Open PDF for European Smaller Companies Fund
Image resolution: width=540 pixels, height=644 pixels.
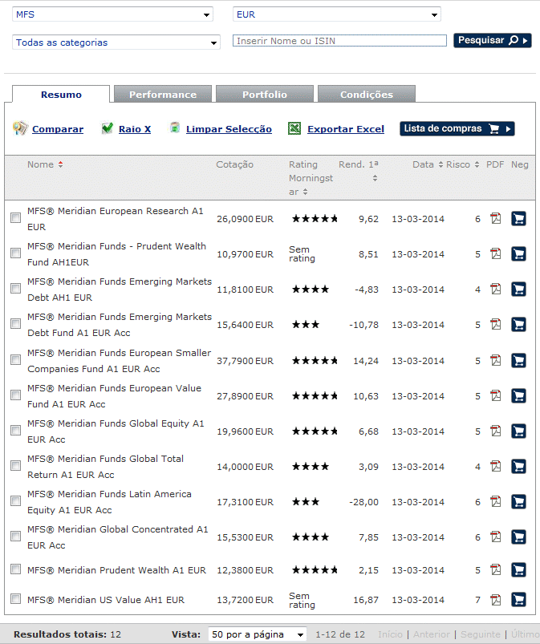496,361
